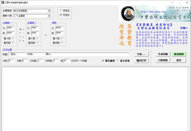Click the 列间距 input field

coord(56,61)
